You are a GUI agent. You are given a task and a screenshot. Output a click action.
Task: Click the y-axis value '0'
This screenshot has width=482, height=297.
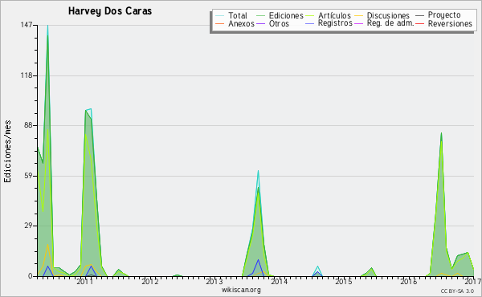(x=31, y=276)
